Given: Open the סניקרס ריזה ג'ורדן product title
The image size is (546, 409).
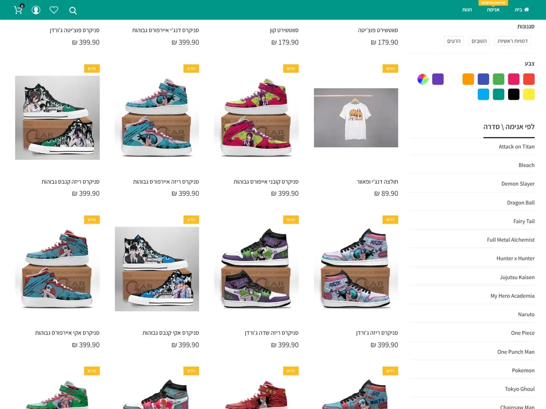Looking at the screenshot, I should coord(377,333).
